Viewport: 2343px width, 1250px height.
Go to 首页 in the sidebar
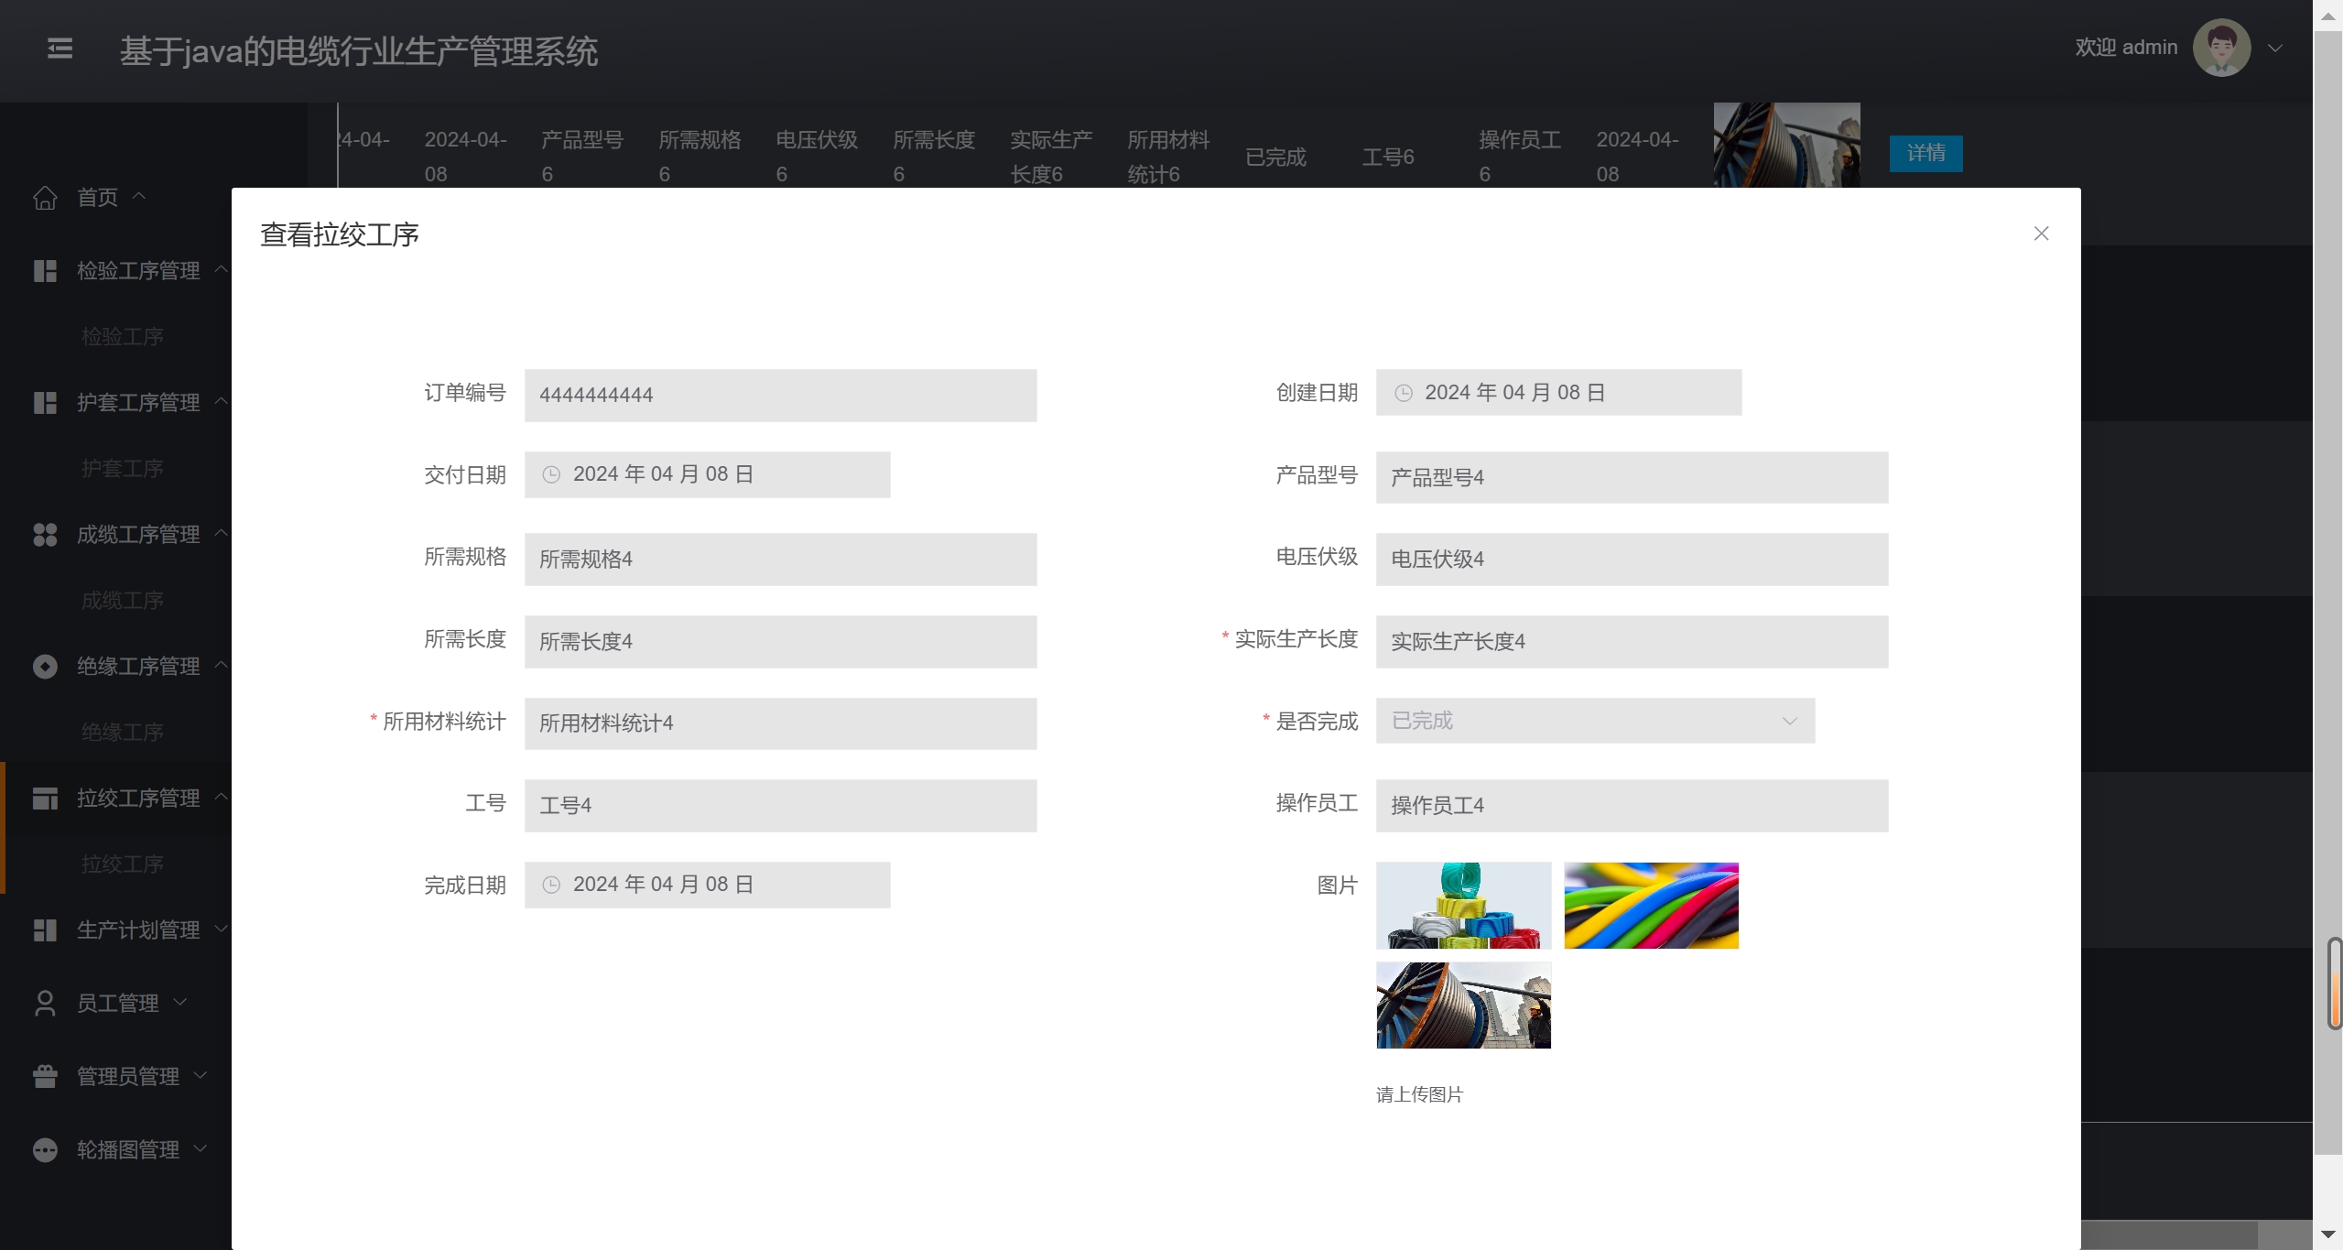(x=97, y=198)
